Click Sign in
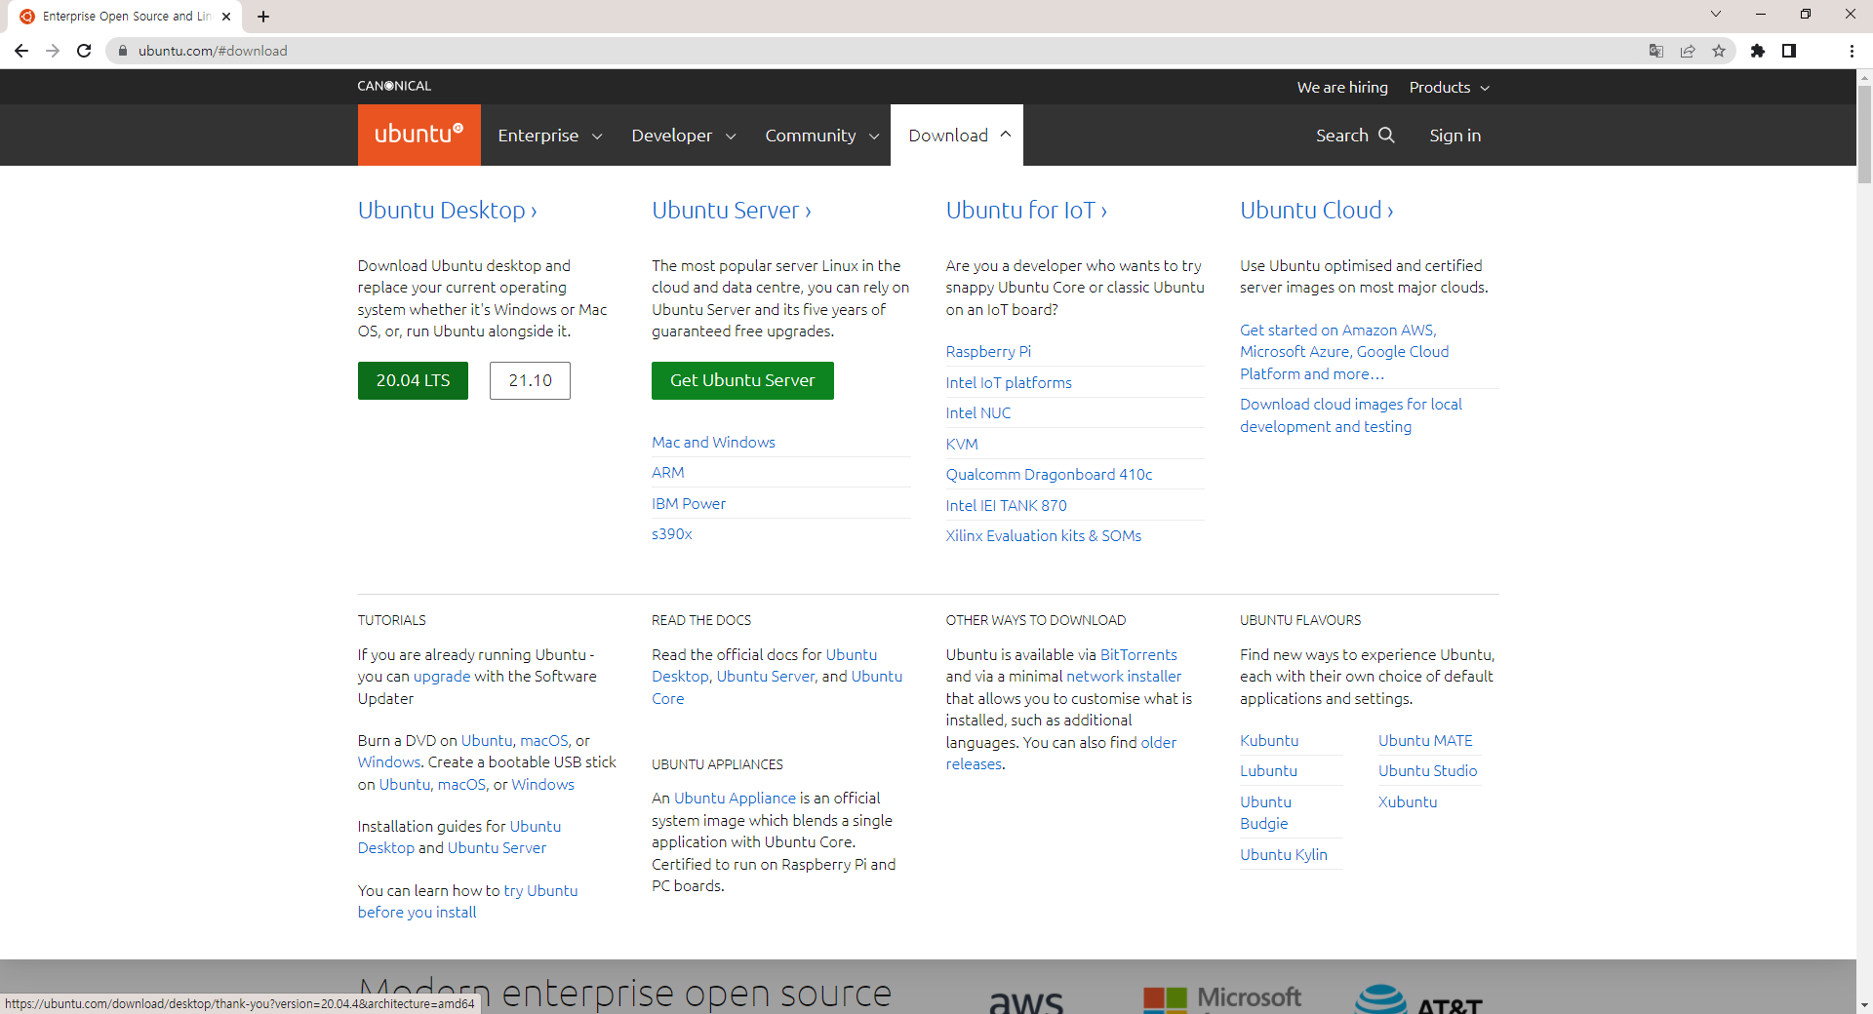 pos(1455,136)
